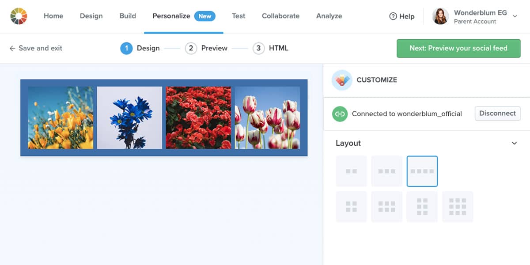Open Help with the question mark icon
The width and height of the screenshot is (530, 265).
[402, 16]
